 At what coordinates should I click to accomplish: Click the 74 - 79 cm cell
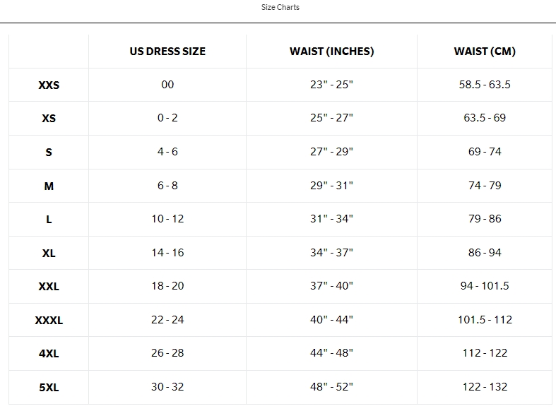pyautogui.click(x=485, y=186)
